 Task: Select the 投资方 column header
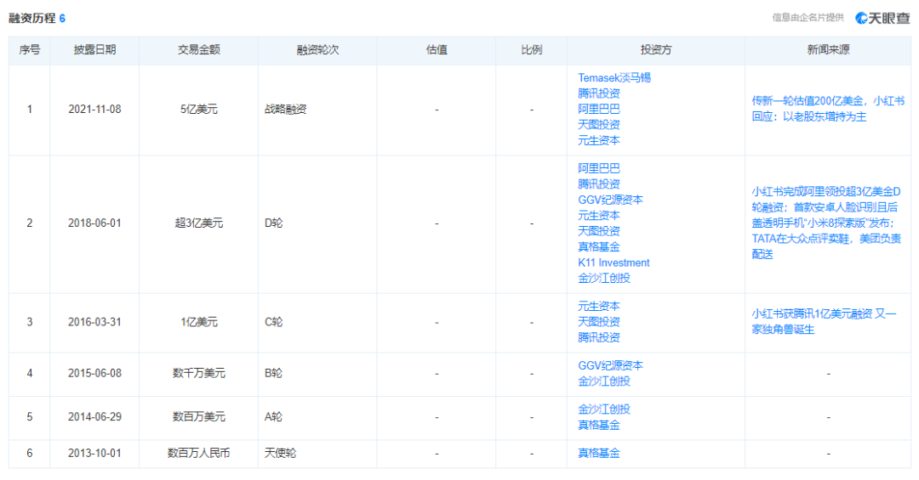[x=656, y=50]
